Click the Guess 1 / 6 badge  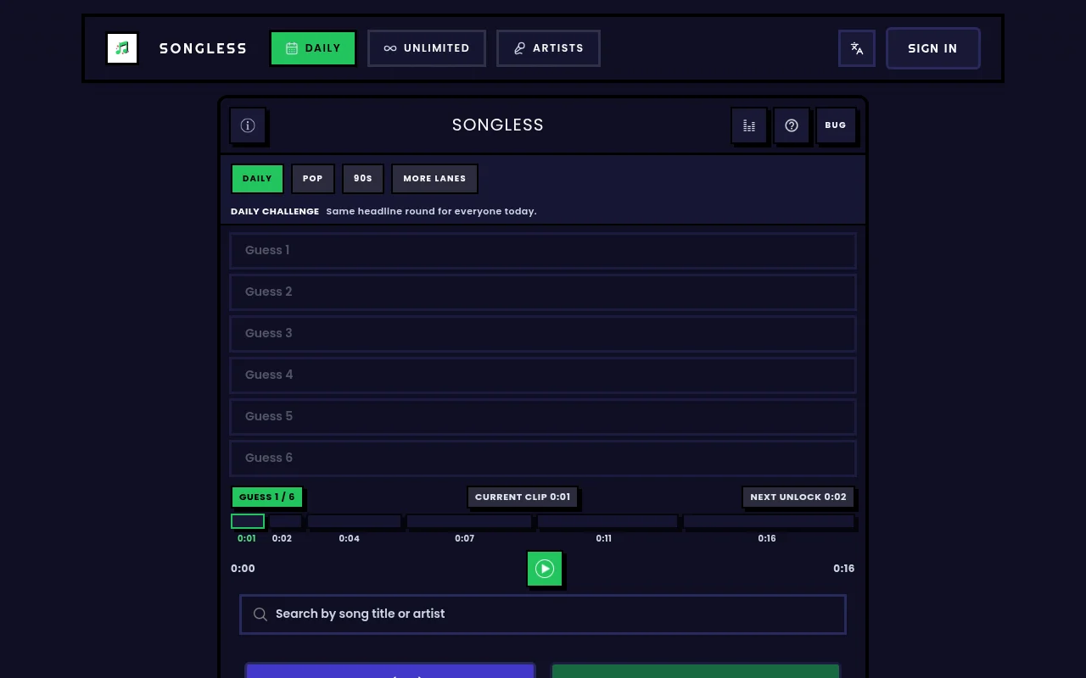click(x=267, y=497)
